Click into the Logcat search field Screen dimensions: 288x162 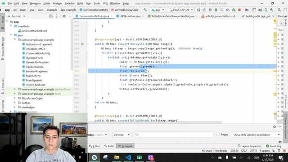click(174, 135)
